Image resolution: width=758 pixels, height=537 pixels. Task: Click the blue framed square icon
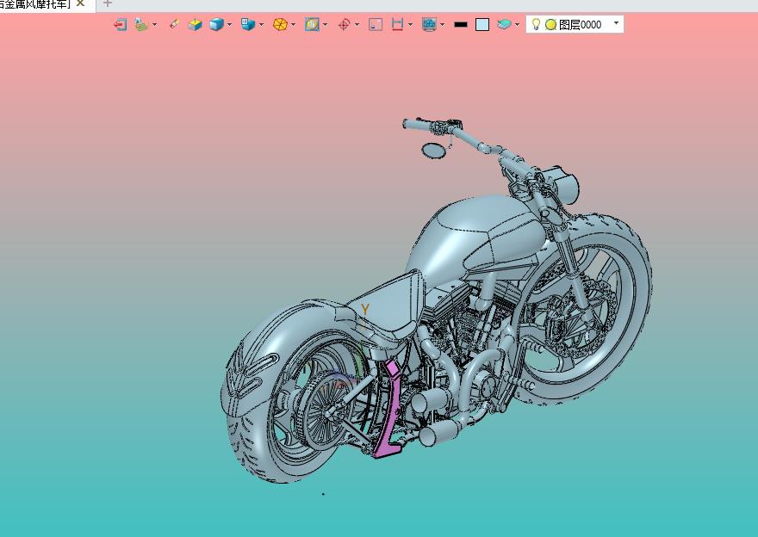pyautogui.click(x=312, y=24)
